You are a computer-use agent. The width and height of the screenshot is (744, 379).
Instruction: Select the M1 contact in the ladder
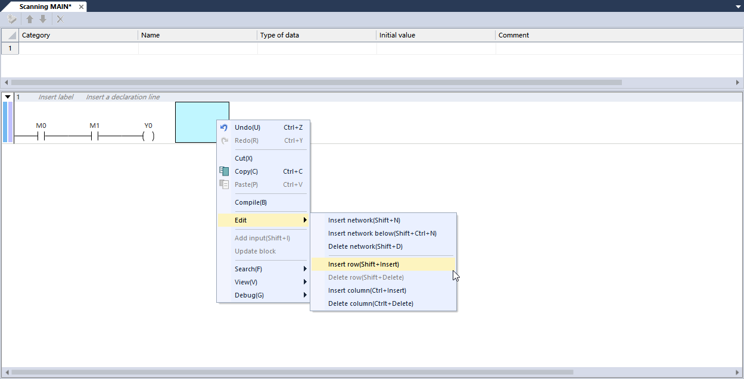point(95,136)
